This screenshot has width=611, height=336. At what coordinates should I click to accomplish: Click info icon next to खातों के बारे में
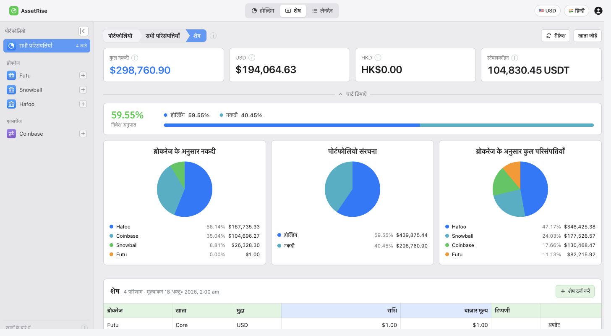(x=84, y=328)
